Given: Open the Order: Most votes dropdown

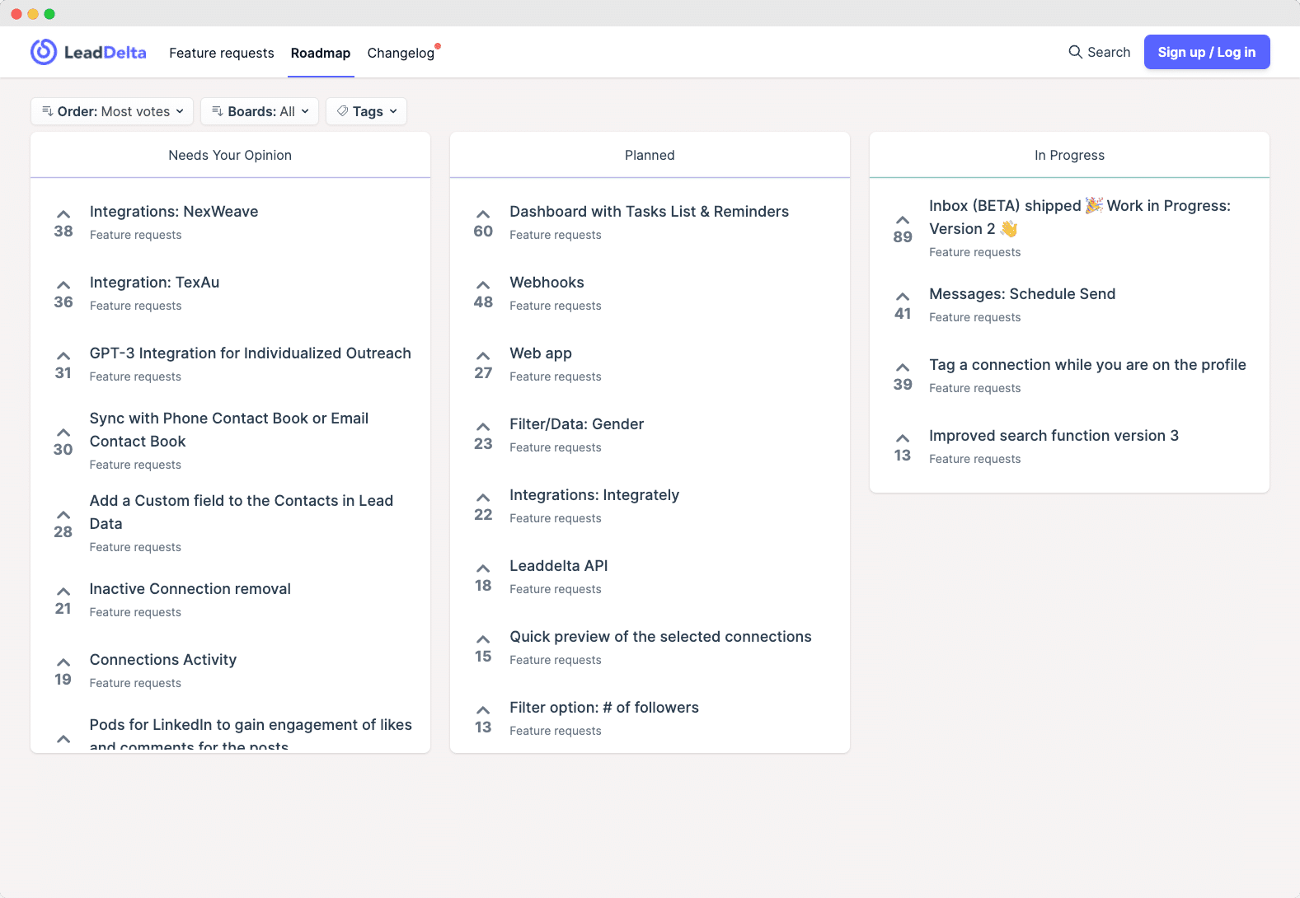Looking at the screenshot, I should pos(112,111).
